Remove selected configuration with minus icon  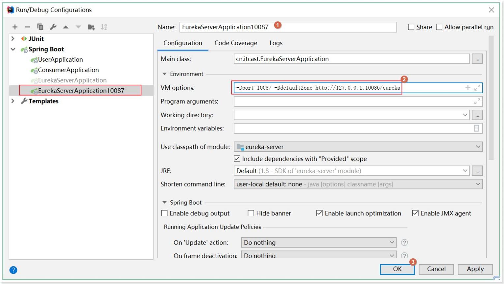28,27
